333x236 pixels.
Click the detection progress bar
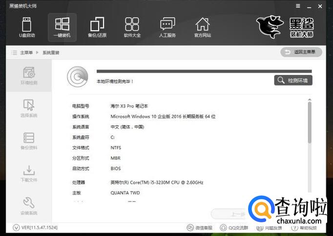pyautogui.click(x=204, y=71)
